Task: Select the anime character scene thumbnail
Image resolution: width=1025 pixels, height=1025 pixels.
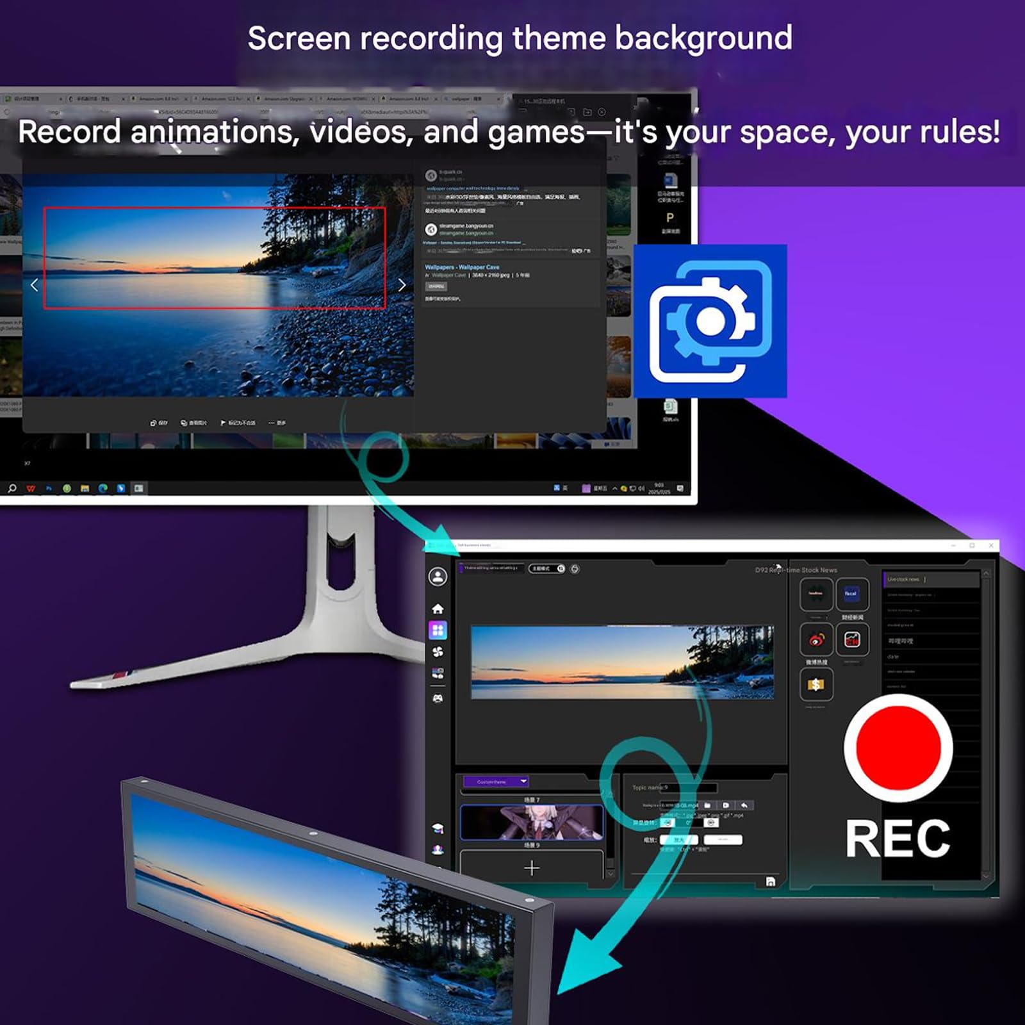Action: (532, 823)
